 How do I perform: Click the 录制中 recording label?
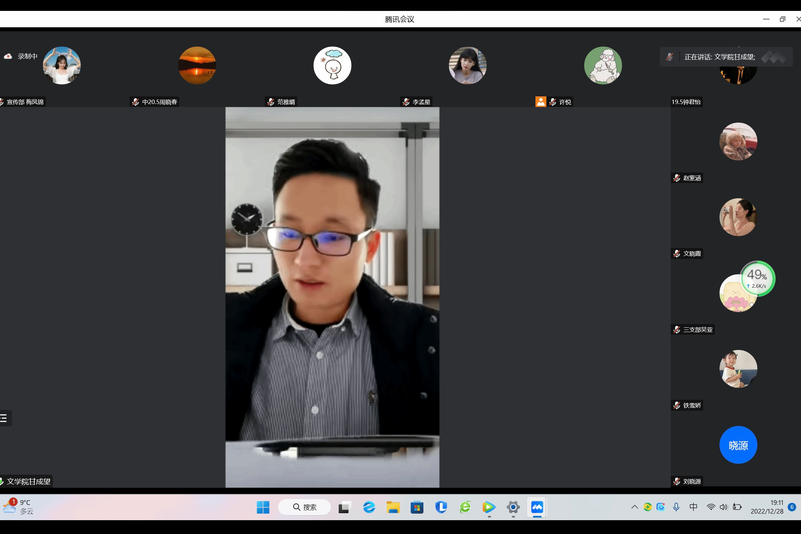point(28,56)
